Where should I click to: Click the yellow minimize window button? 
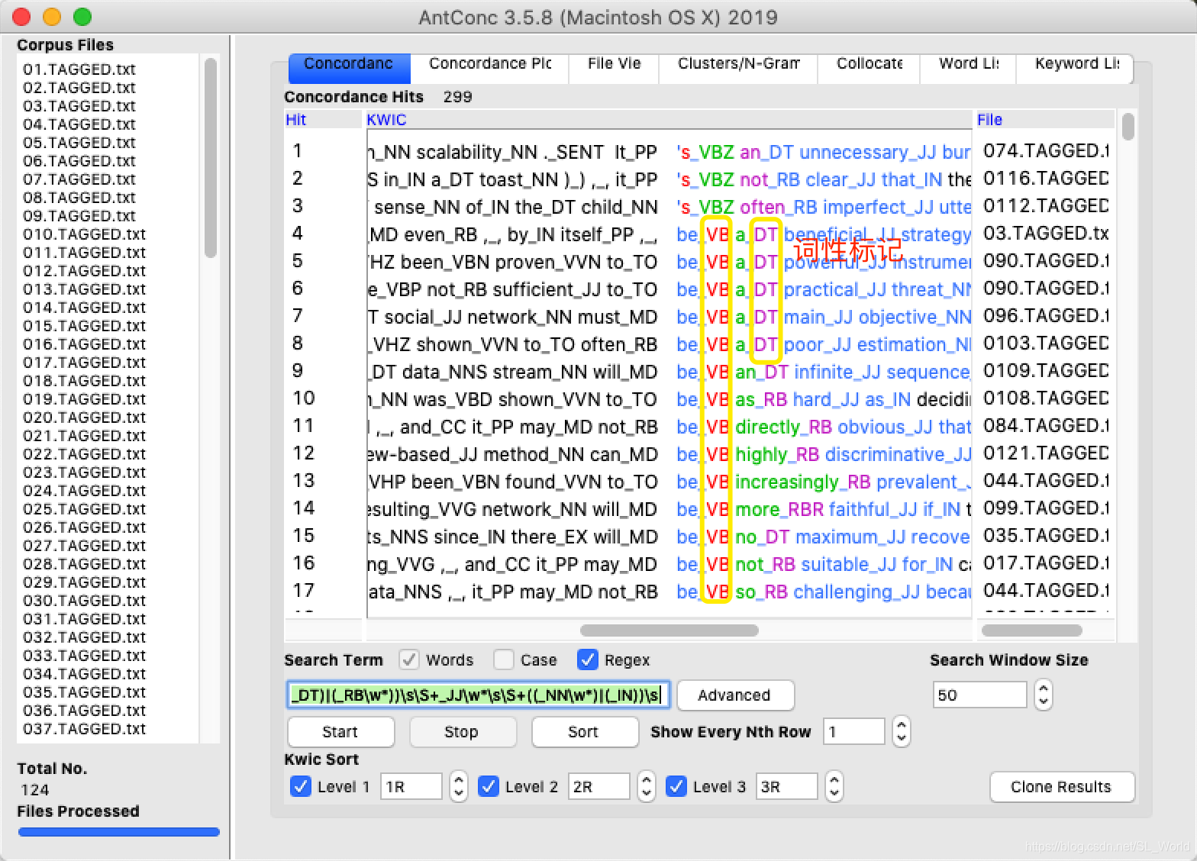(x=52, y=16)
